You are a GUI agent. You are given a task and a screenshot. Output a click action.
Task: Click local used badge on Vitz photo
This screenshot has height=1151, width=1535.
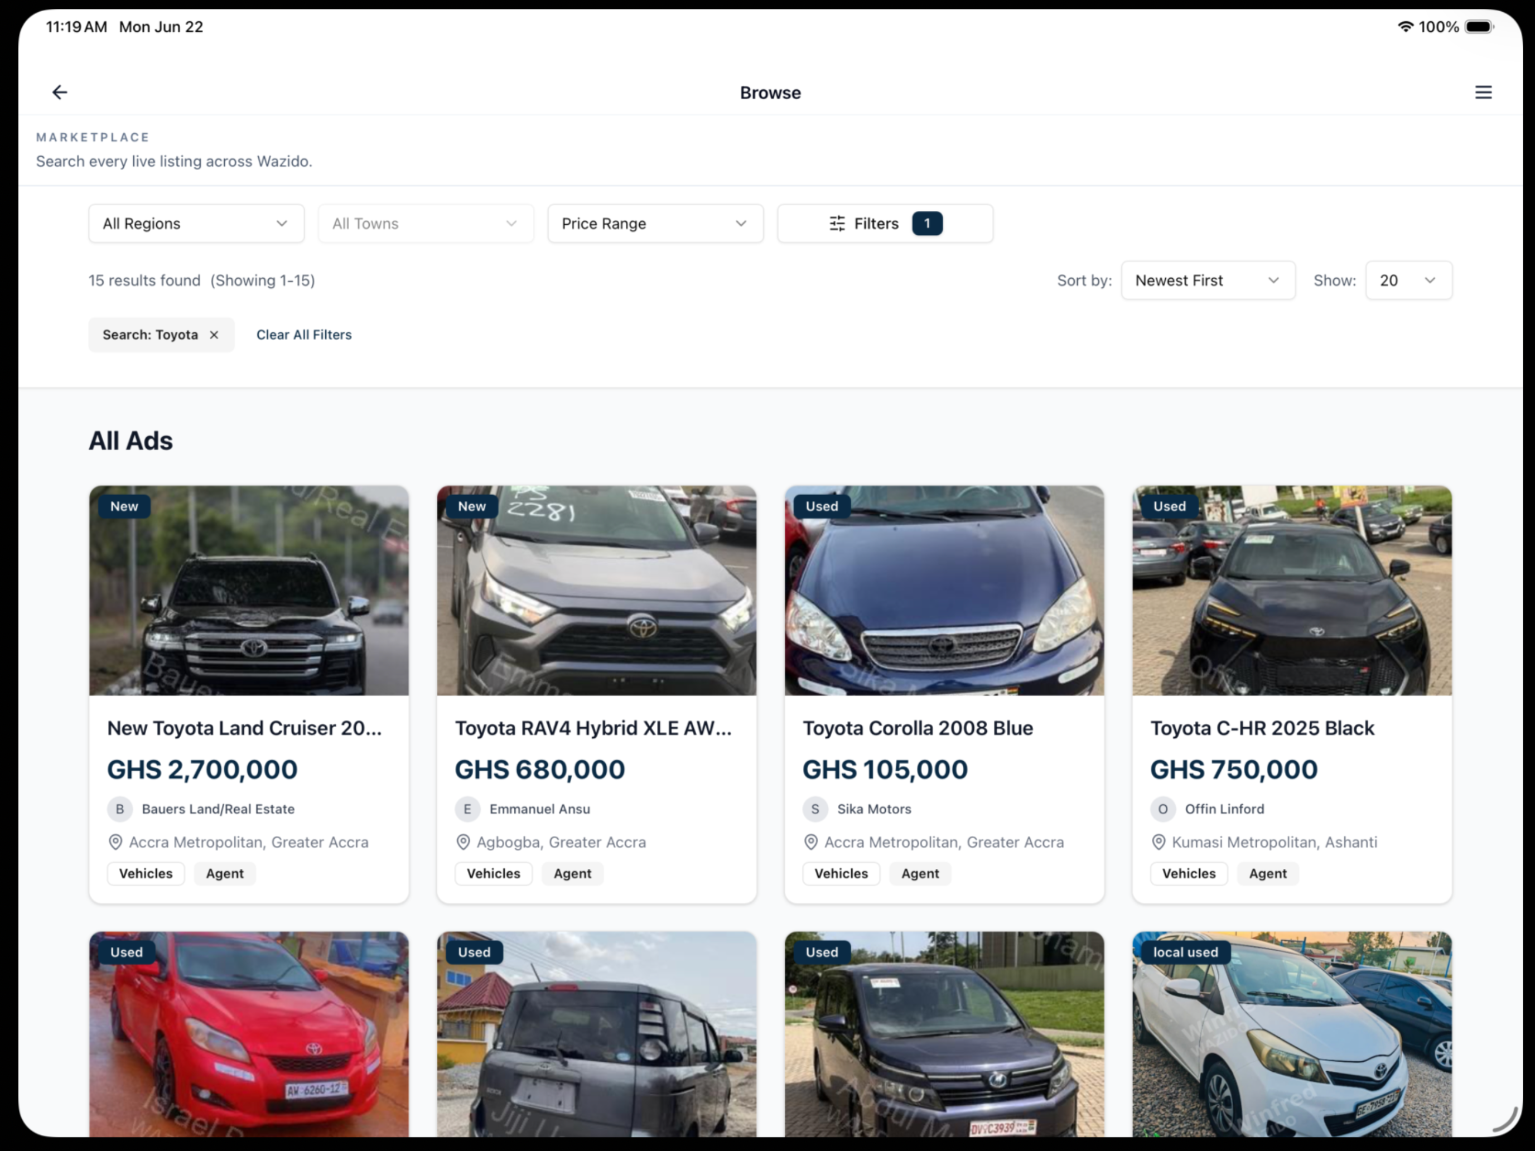coord(1186,952)
